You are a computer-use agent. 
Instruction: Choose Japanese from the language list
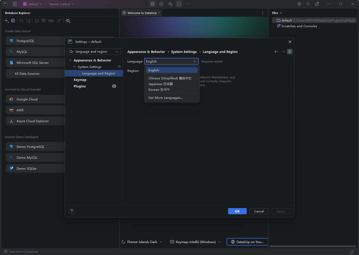172,84
